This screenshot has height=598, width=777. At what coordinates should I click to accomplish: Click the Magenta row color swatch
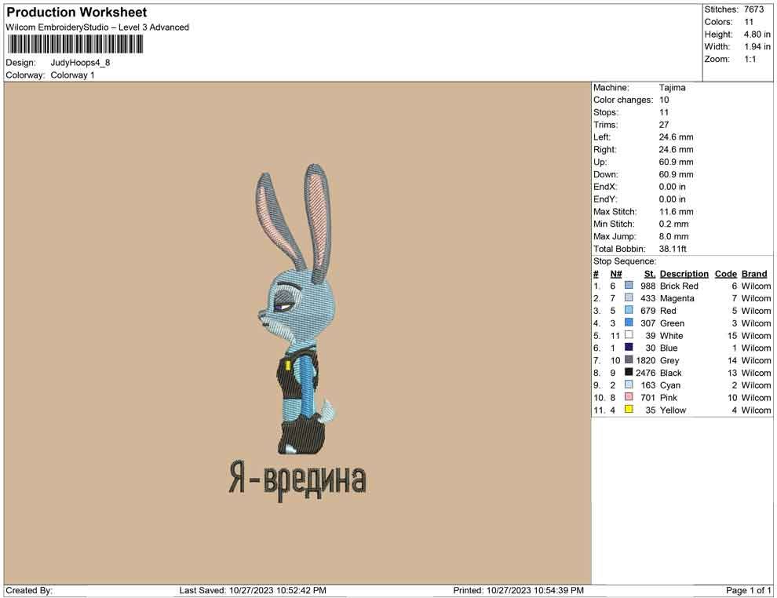629,297
